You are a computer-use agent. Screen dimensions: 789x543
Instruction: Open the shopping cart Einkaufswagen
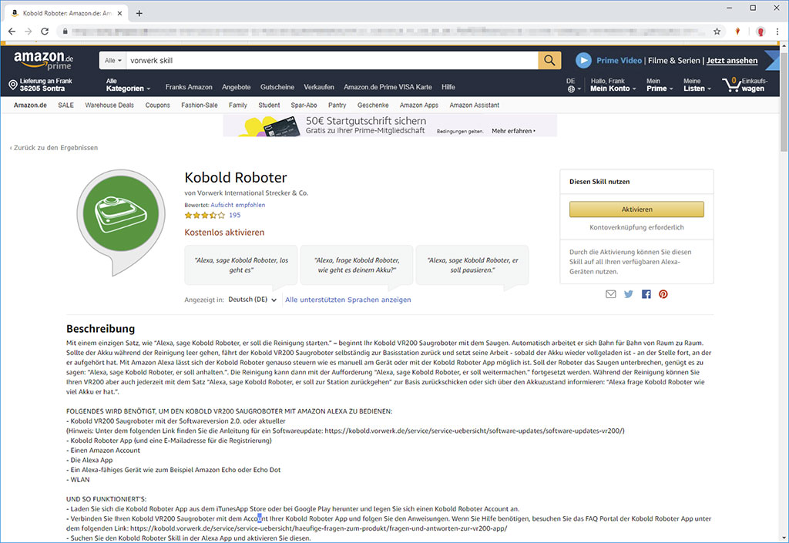tap(745, 85)
